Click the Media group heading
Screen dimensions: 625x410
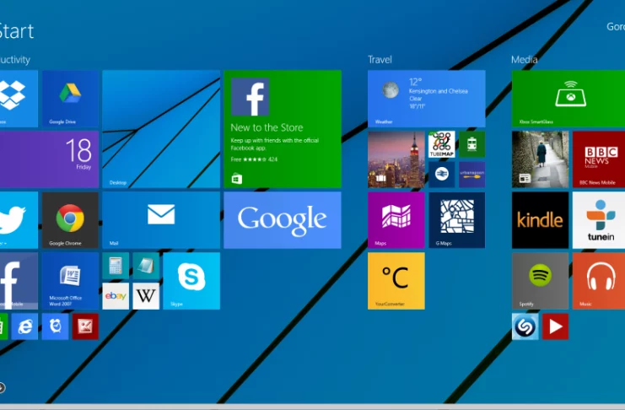pyautogui.click(x=524, y=60)
